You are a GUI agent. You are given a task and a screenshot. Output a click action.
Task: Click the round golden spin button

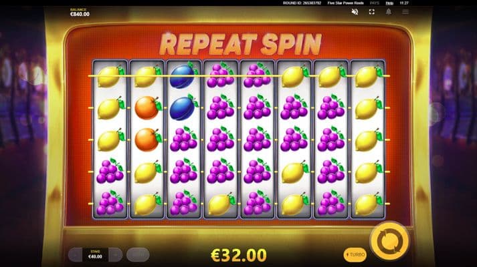click(389, 241)
